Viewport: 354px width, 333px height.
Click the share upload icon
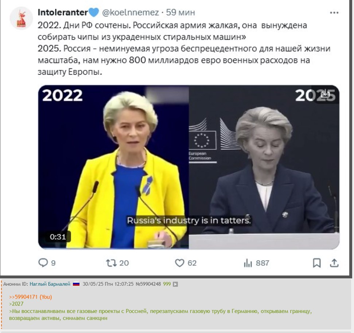pos(334,263)
